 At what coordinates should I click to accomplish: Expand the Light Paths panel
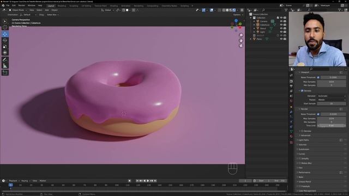(x=303, y=140)
